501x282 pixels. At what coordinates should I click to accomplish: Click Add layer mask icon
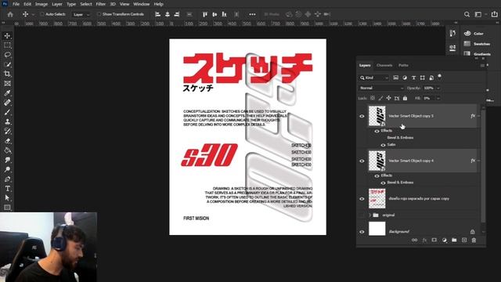pos(434,240)
